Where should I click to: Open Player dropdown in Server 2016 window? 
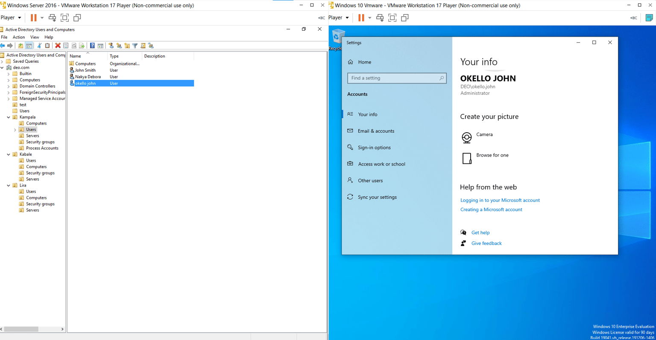(x=11, y=18)
